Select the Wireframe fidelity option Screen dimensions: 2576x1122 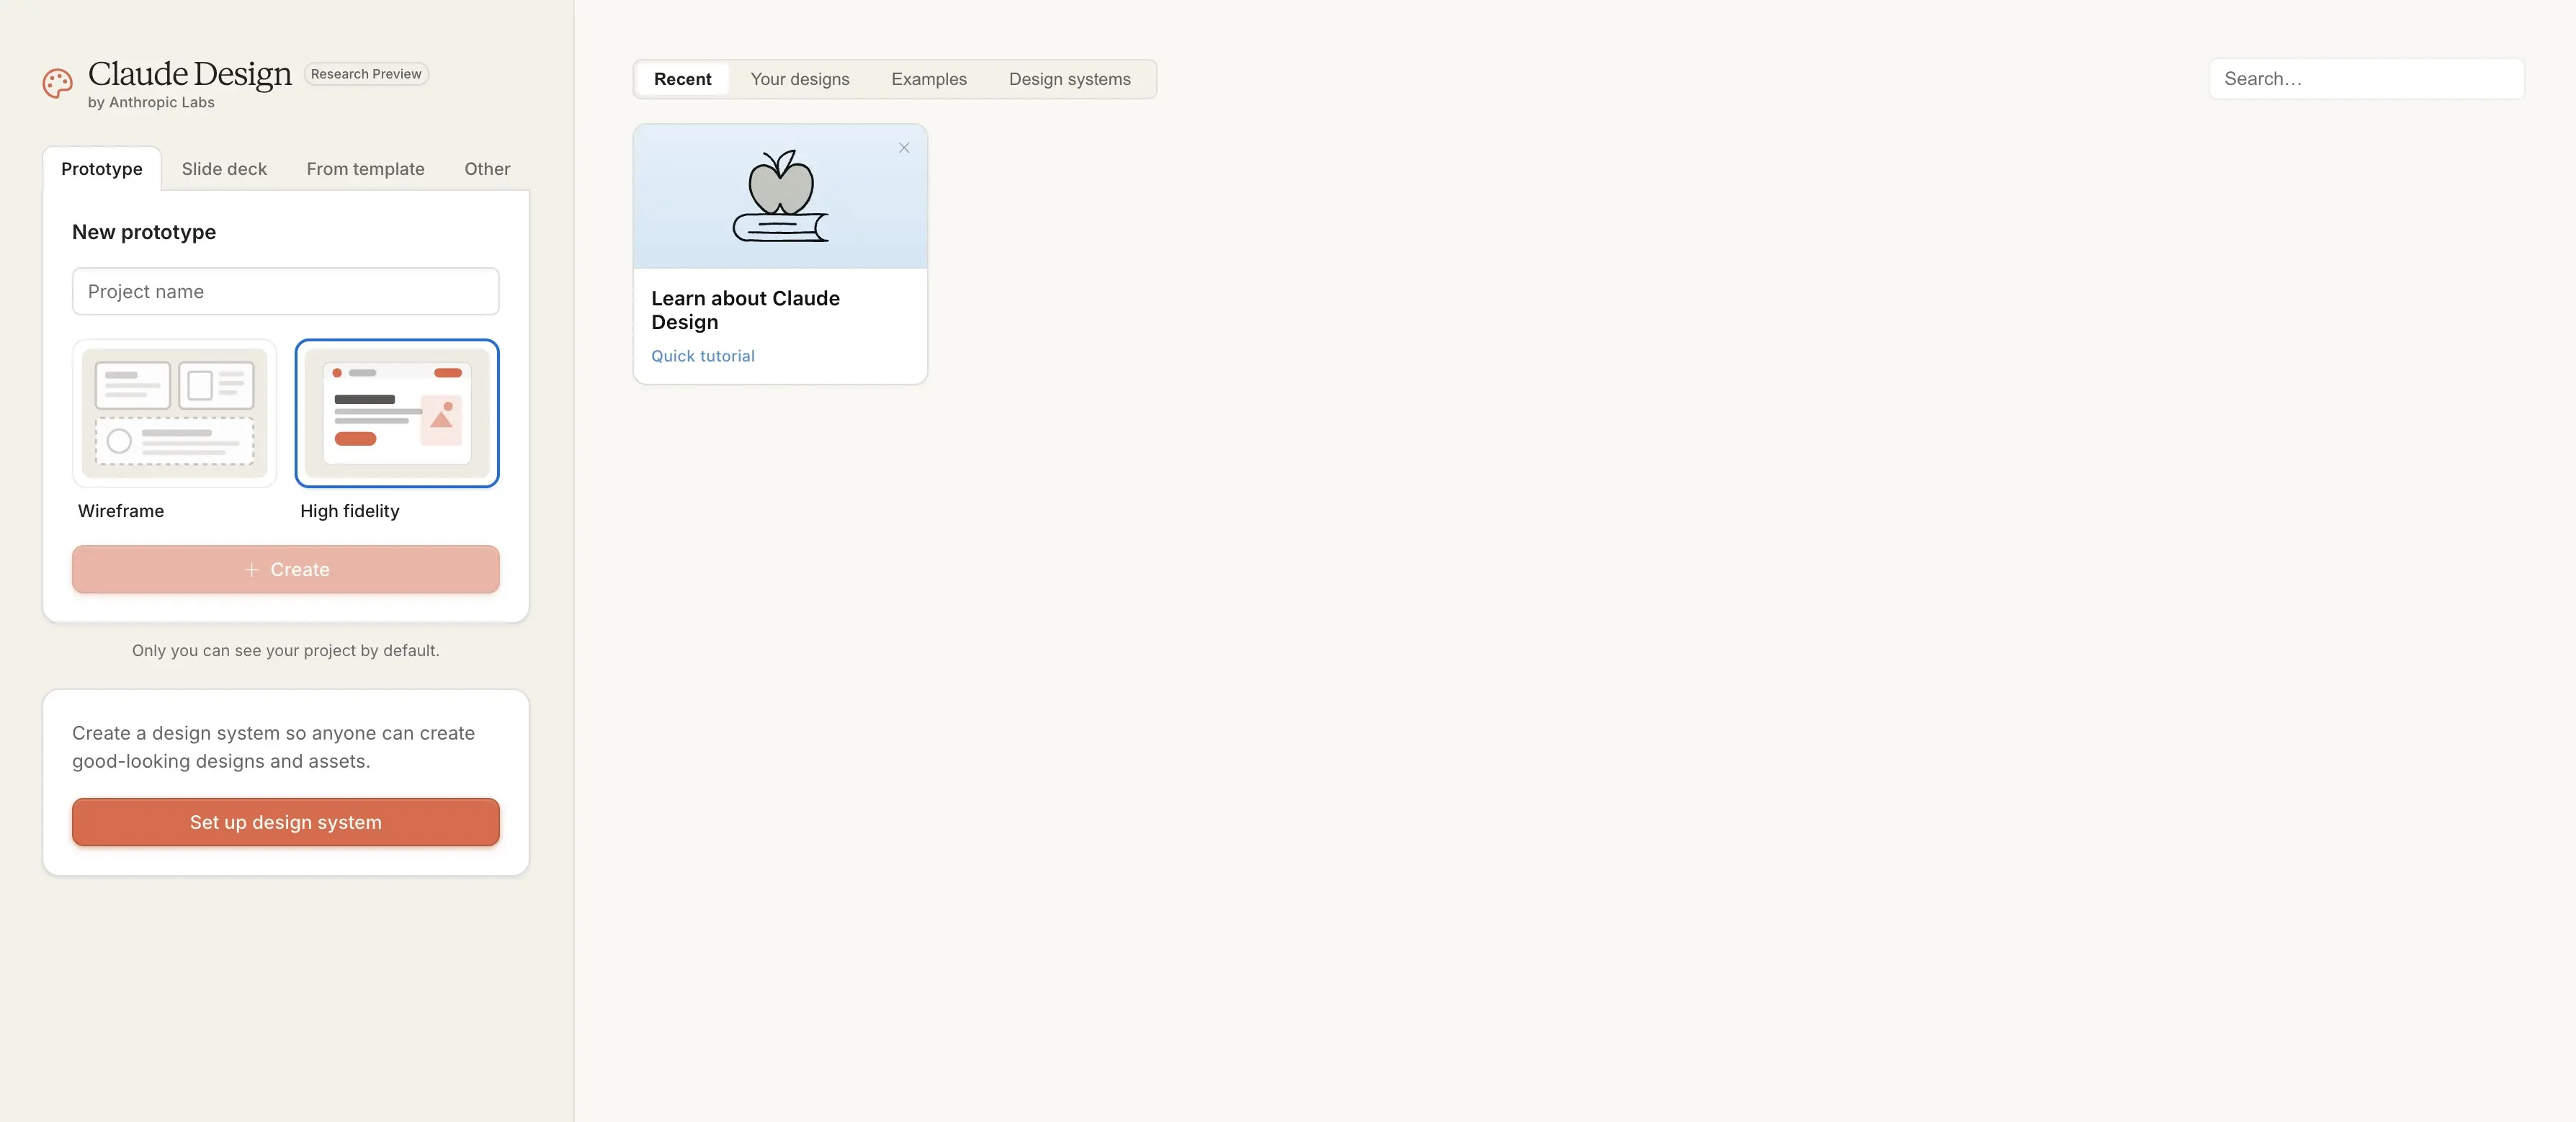(174, 413)
